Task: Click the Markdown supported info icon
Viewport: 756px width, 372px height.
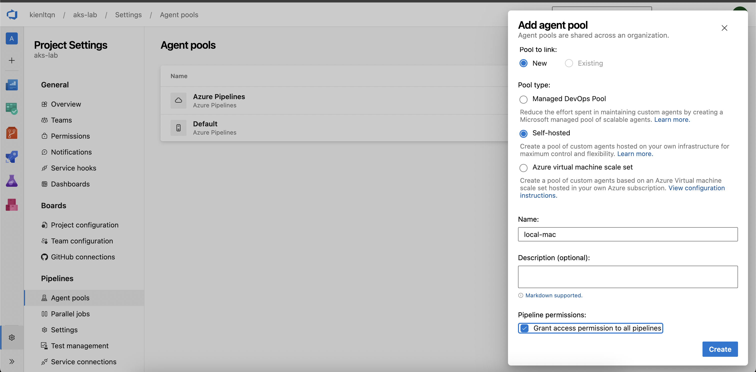Action: tap(521, 296)
